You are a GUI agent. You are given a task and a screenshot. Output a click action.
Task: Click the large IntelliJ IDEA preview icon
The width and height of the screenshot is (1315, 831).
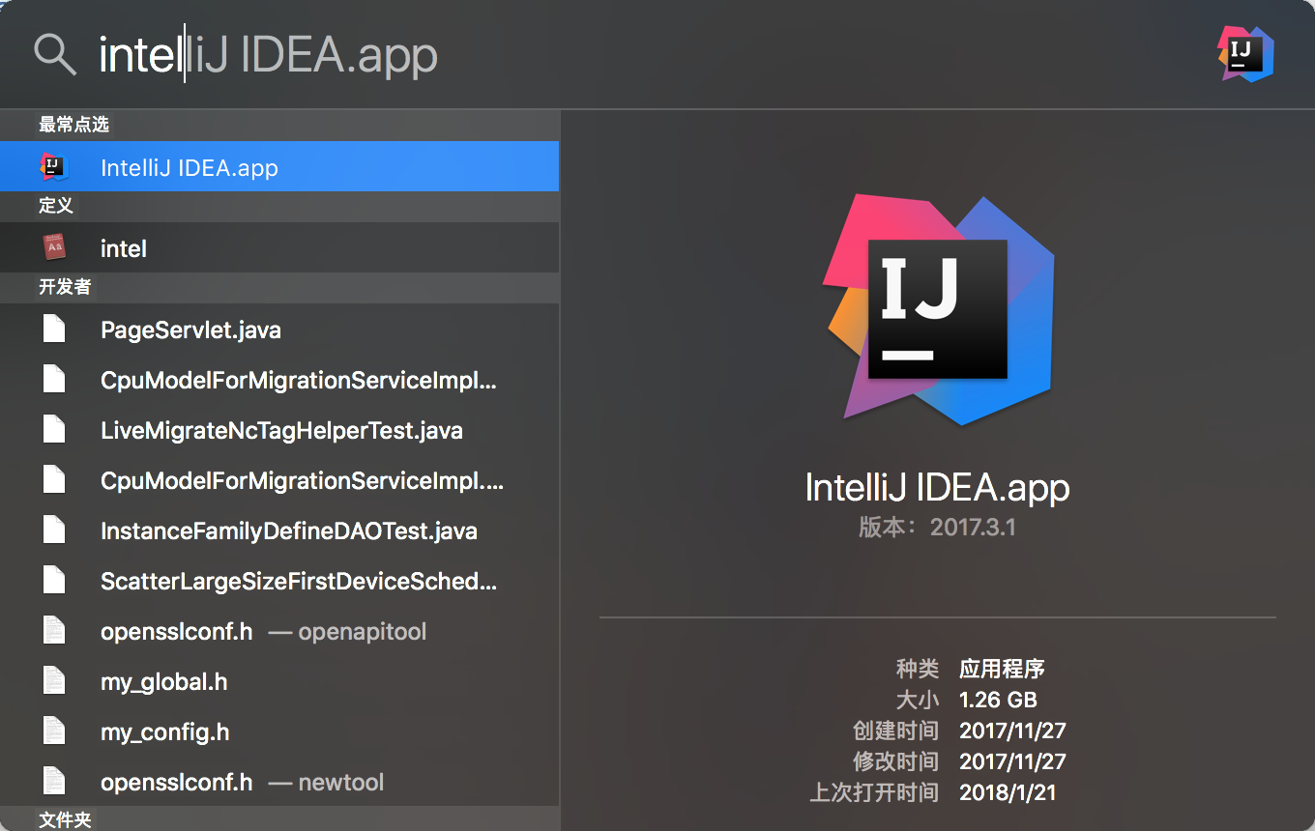coord(938,309)
